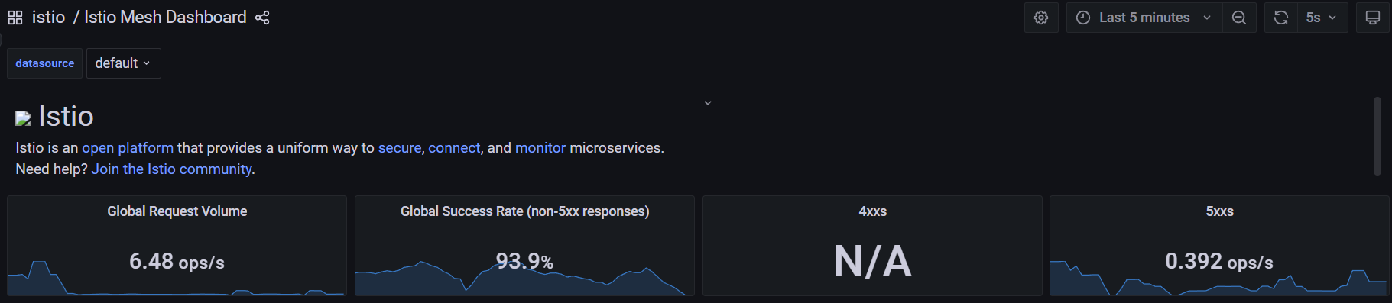Open the default datasource dropdown

pyautogui.click(x=124, y=63)
